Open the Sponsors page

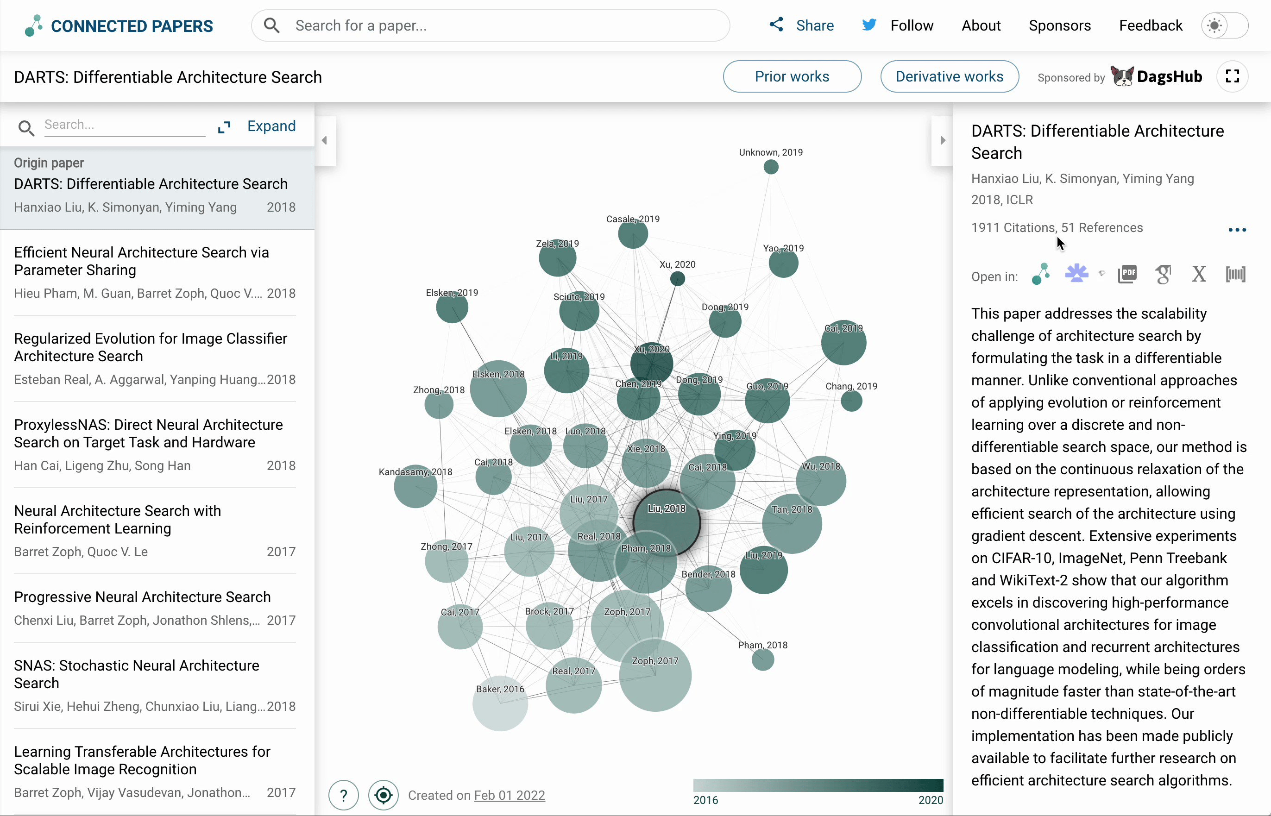click(x=1059, y=25)
